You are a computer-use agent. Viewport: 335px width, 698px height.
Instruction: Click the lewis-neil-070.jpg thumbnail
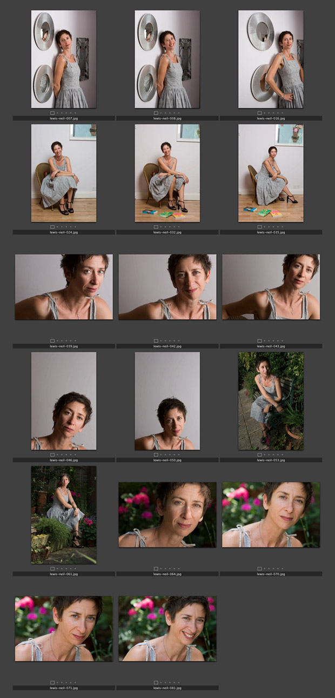click(x=271, y=515)
